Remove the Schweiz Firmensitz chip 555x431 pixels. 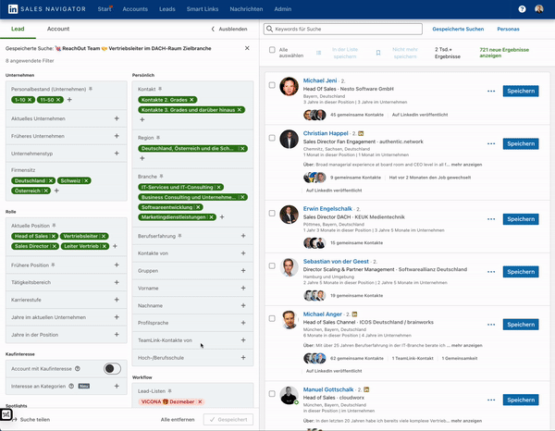point(86,181)
